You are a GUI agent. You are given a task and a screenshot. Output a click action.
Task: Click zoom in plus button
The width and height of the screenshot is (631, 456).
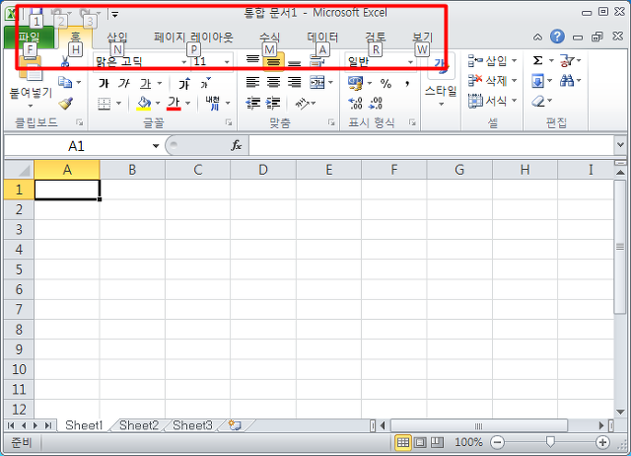click(x=602, y=443)
